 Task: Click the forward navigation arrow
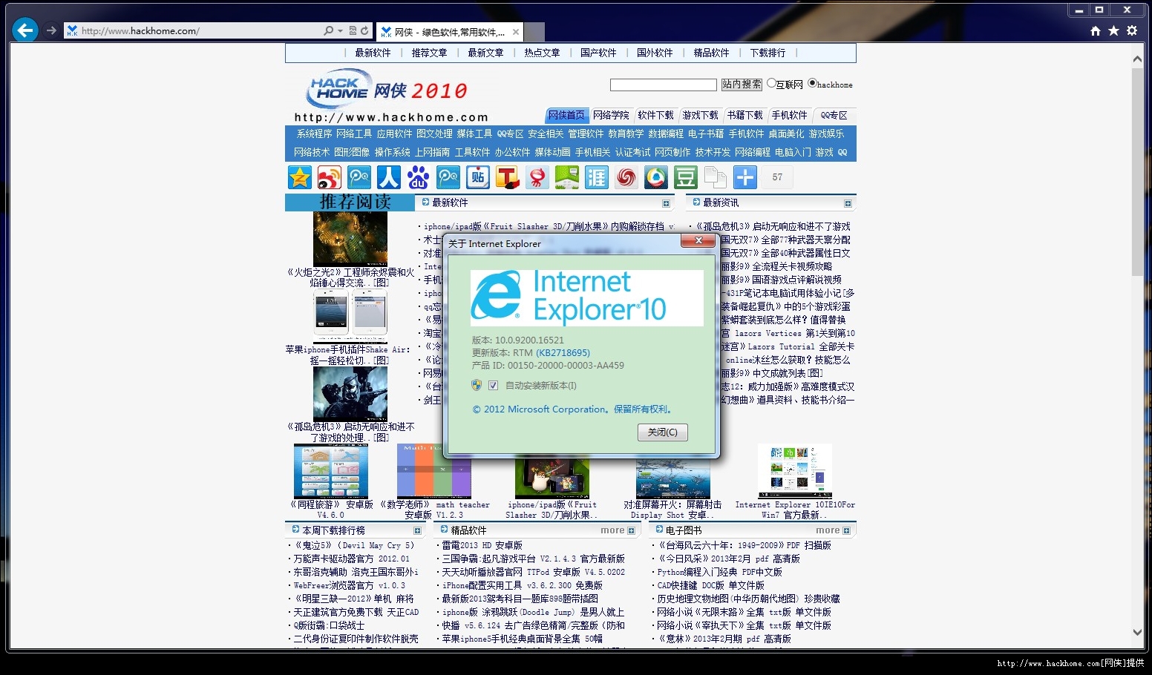(51, 30)
